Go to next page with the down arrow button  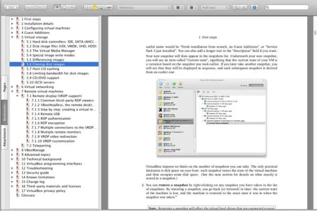15,7
